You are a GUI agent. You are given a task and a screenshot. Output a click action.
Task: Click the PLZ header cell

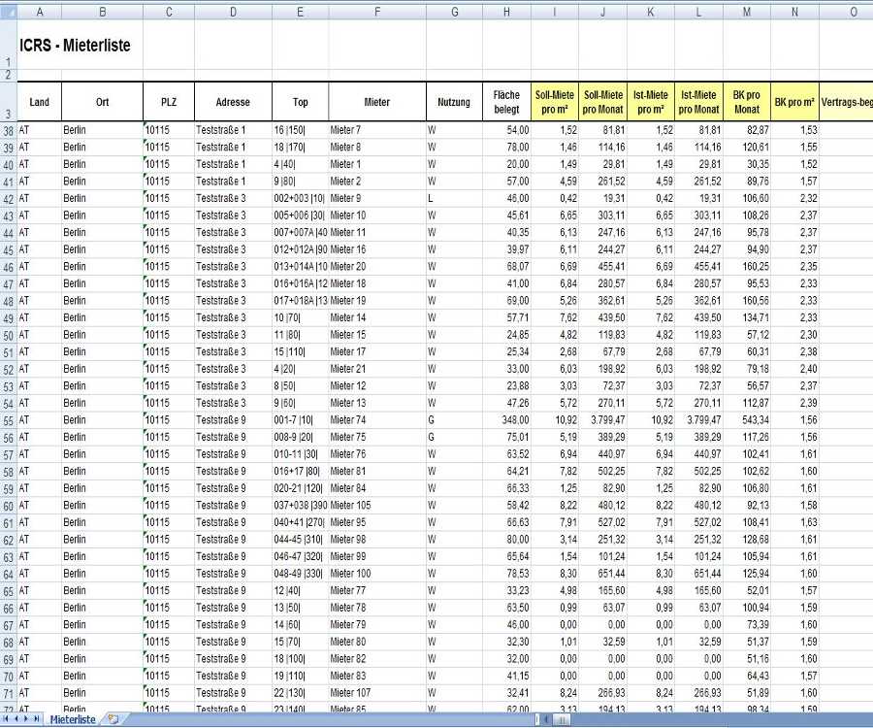(169, 102)
